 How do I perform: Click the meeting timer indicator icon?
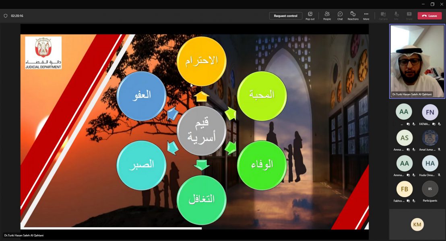tap(5, 16)
